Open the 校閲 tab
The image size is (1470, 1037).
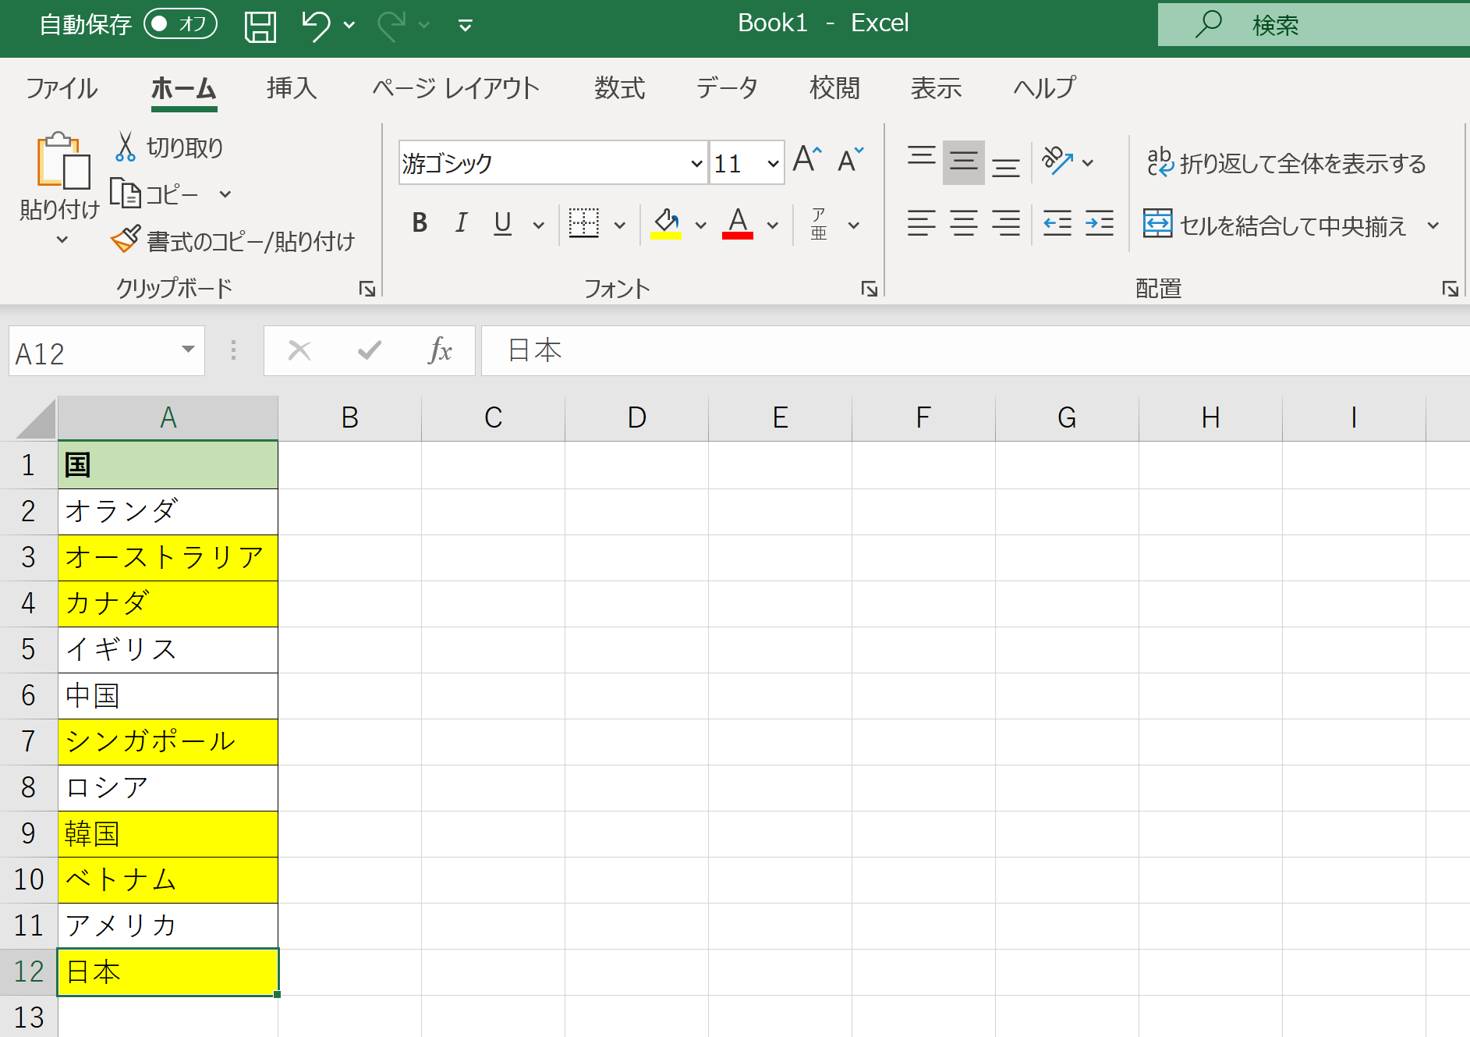coord(834,88)
